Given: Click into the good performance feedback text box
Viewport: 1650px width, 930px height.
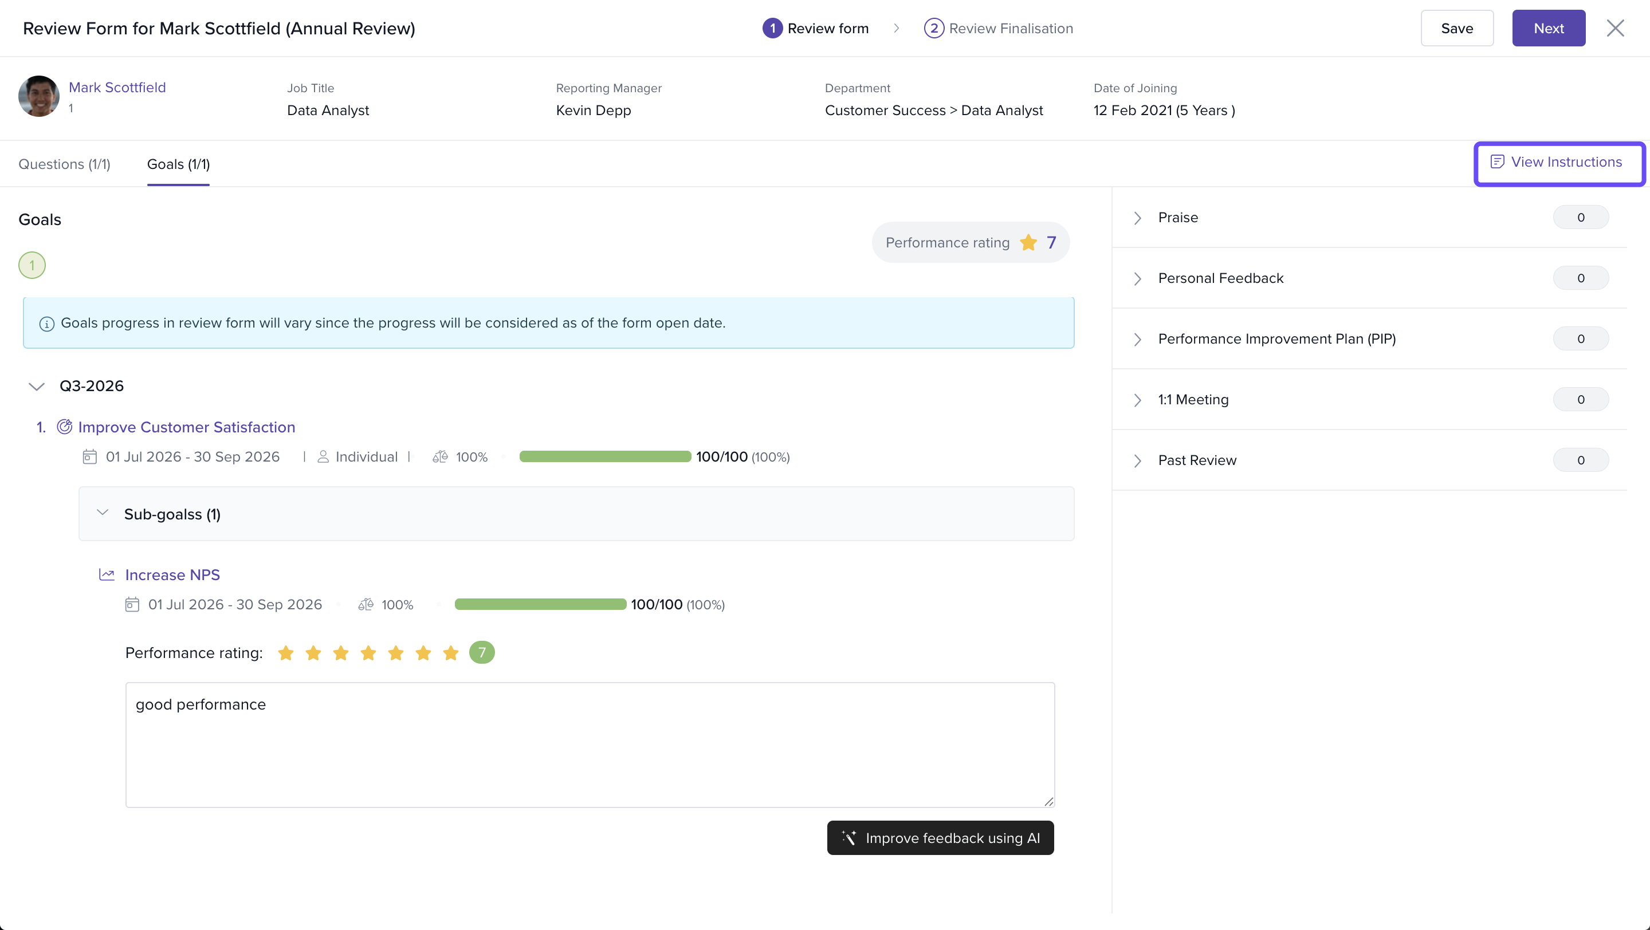Looking at the screenshot, I should pyautogui.click(x=590, y=744).
